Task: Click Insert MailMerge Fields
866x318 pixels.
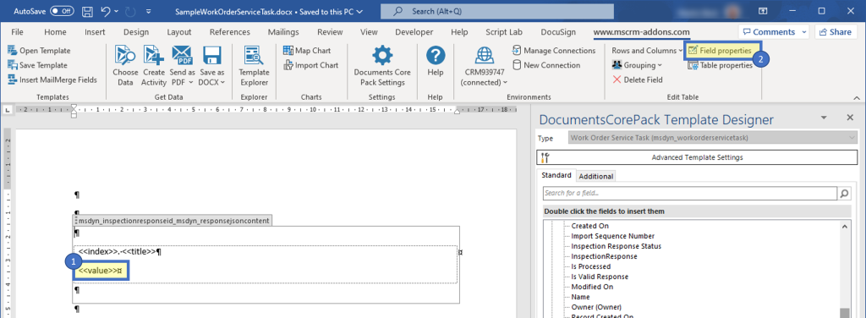Action: [52, 79]
